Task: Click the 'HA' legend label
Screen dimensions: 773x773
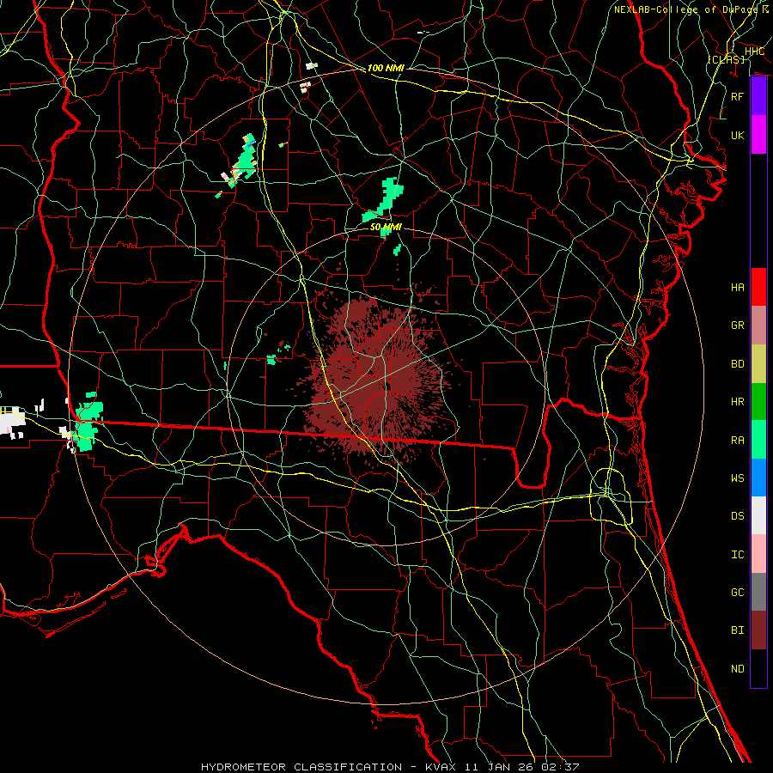Action: 737,287
